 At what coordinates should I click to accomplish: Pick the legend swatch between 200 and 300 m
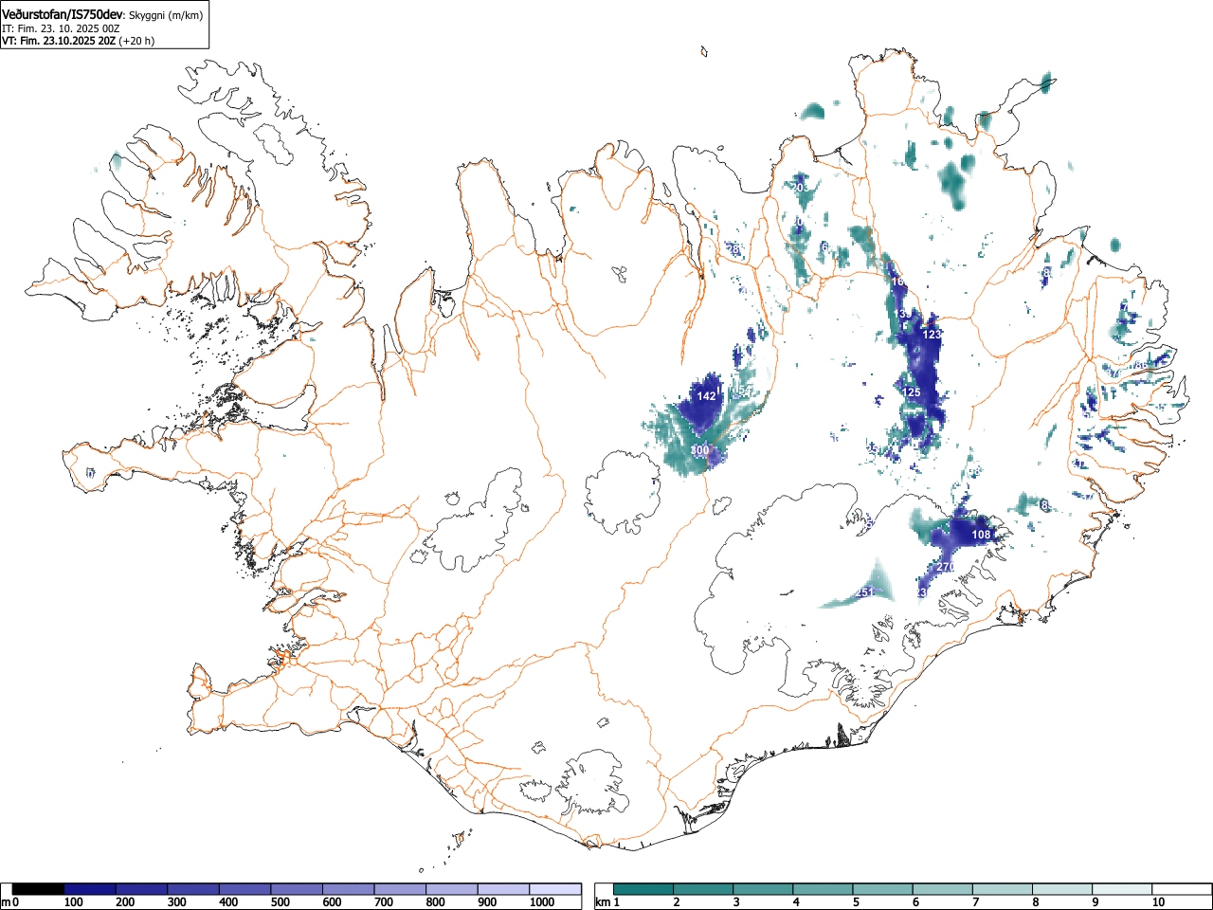pyautogui.click(x=142, y=889)
